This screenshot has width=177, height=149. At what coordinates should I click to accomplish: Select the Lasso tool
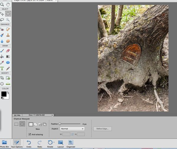[2, 20]
